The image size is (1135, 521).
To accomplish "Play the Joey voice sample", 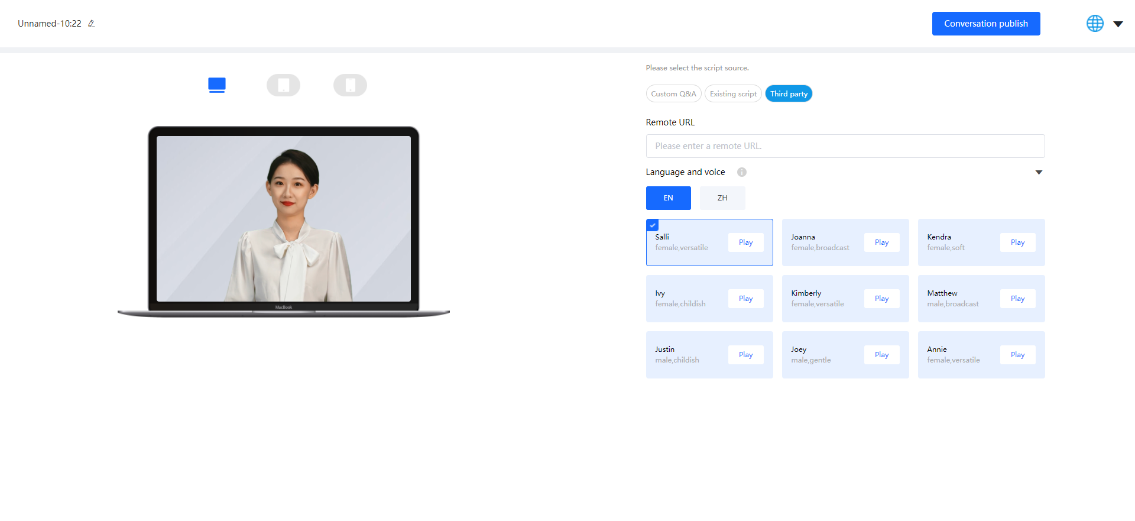I will coord(882,355).
